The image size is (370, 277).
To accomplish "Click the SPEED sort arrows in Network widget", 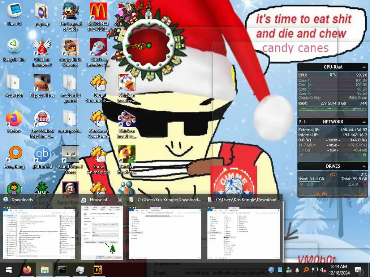I will coord(333,140).
